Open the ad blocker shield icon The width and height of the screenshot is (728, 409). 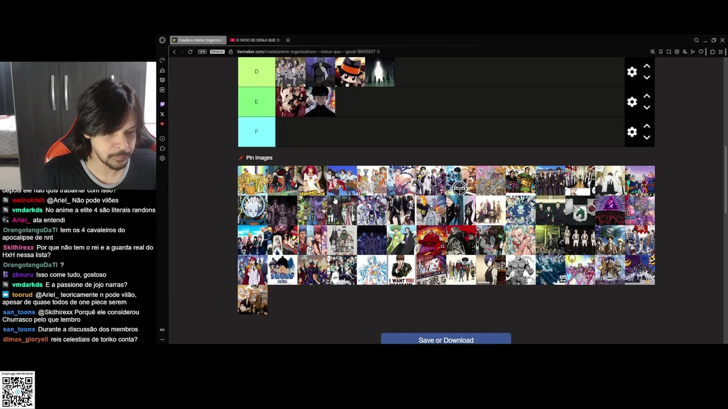pyautogui.click(x=676, y=52)
